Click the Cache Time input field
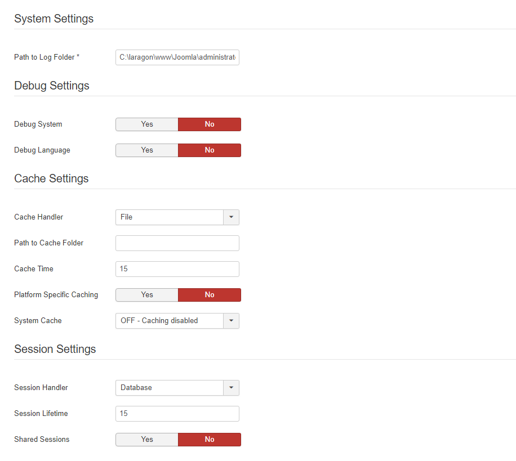Viewport: 516px width, 461px height. [177, 269]
